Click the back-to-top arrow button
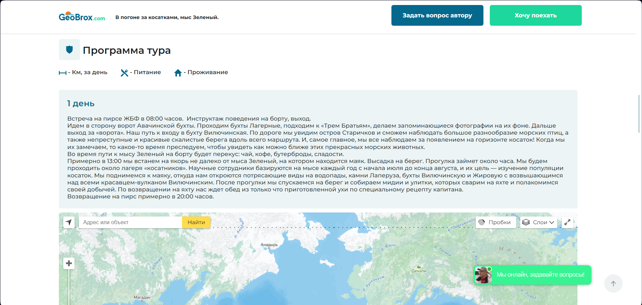The width and height of the screenshot is (642, 305). [613, 284]
